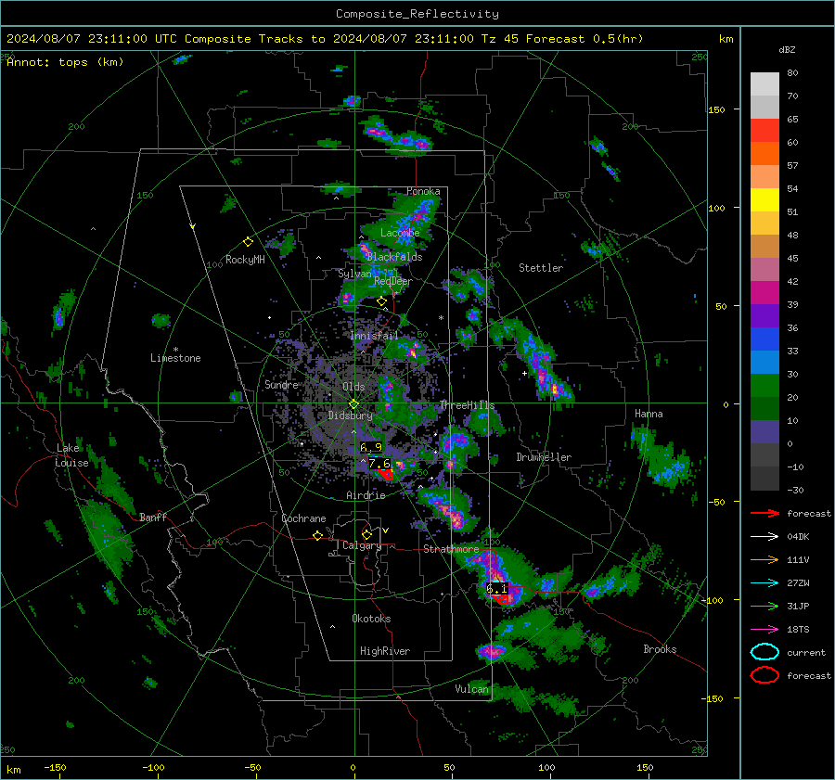The image size is (835, 780).
Task: Select the bright yellow swatch in dBZ scale
Action: (764, 200)
